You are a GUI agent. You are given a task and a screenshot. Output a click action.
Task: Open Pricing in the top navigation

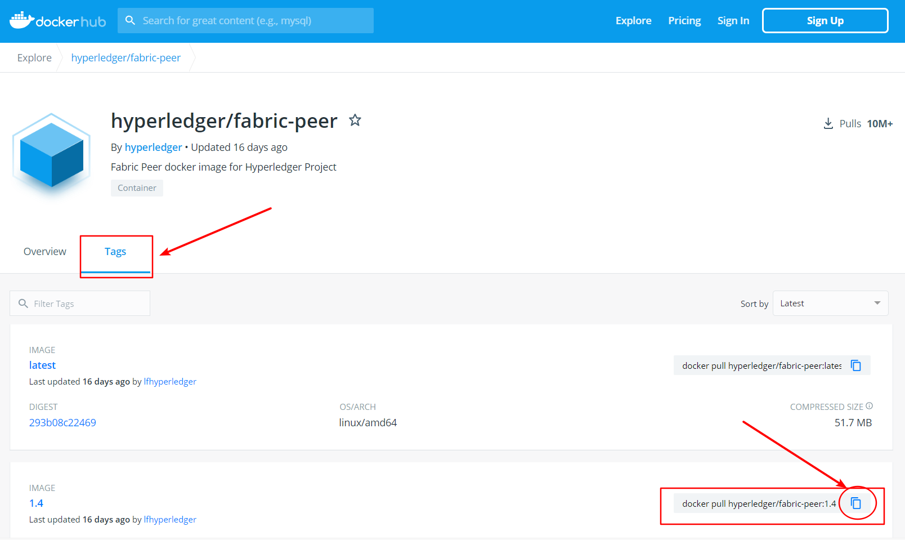(684, 21)
